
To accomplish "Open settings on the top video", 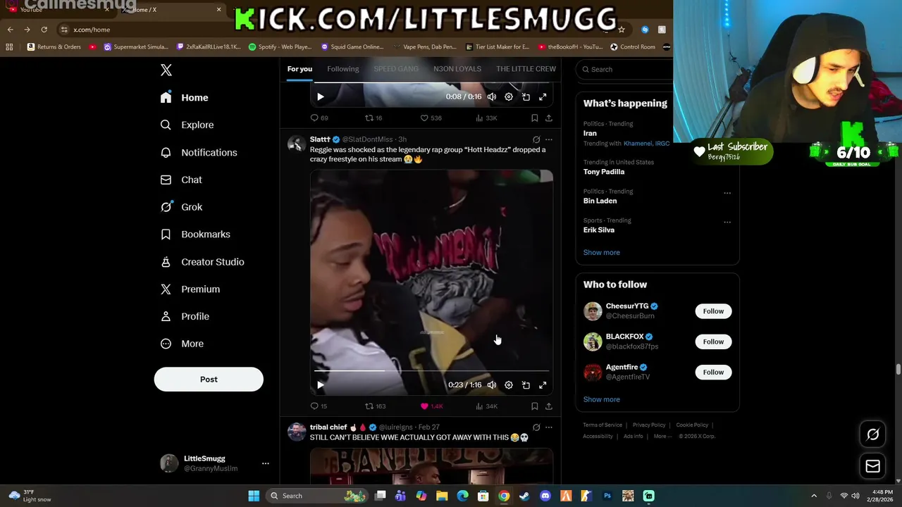I will (509, 96).
